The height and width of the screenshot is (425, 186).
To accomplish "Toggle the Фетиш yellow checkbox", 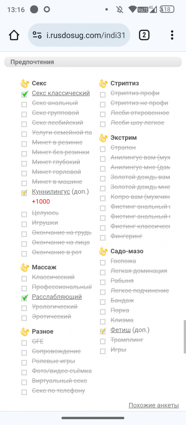I will (x=103, y=331).
